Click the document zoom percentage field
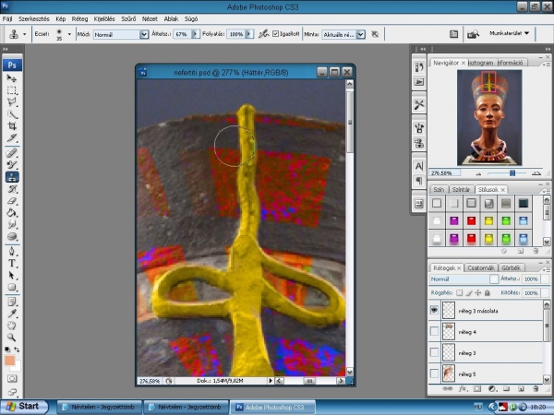Screen dimensions: 554x415 click(151, 381)
